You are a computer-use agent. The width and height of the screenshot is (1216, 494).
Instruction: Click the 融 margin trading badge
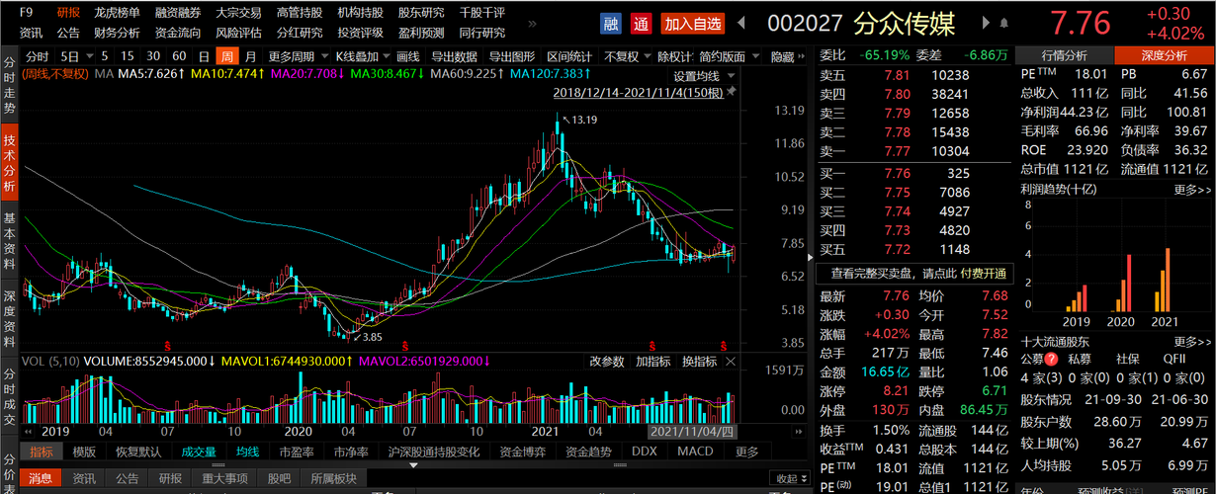tap(612, 23)
